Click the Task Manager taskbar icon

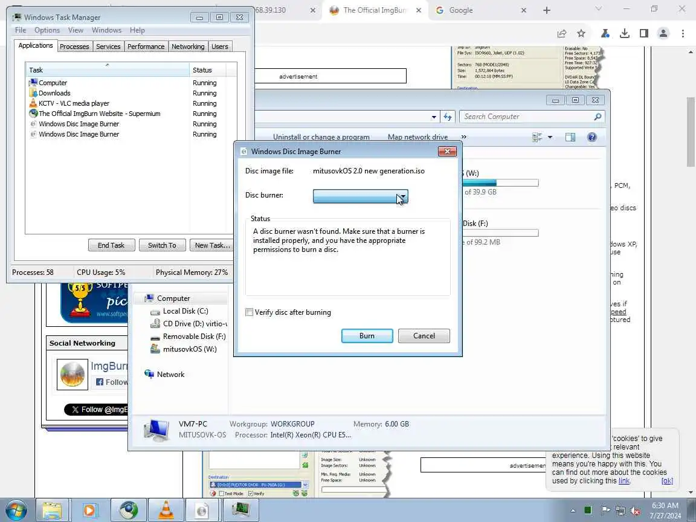click(240, 510)
